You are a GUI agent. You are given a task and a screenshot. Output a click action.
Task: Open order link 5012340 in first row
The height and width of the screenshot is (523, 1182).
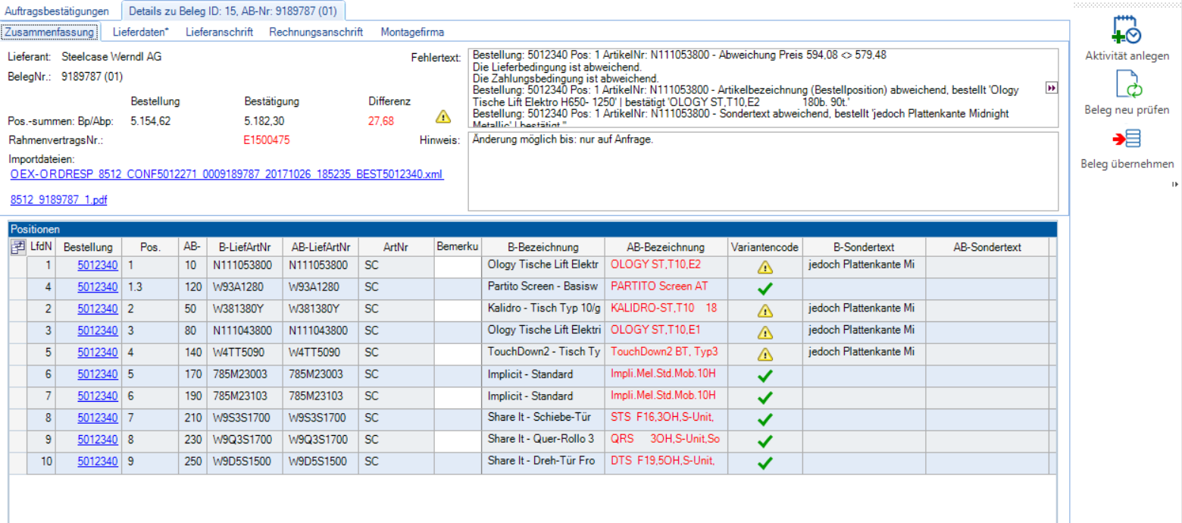click(98, 265)
